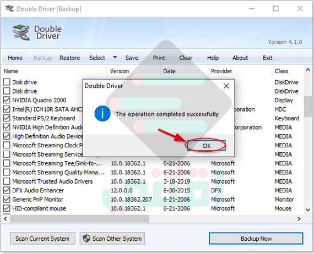
Task: Click the disabled Backup menu item
Action: pyautogui.click(x=42, y=58)
